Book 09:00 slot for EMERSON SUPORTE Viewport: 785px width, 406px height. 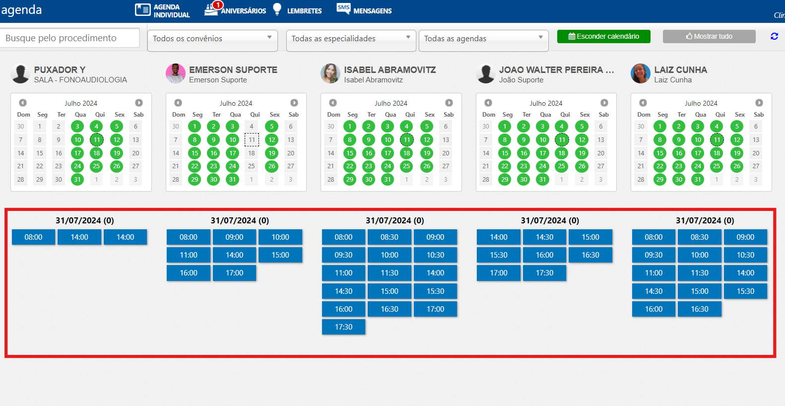tap(235, 237)
